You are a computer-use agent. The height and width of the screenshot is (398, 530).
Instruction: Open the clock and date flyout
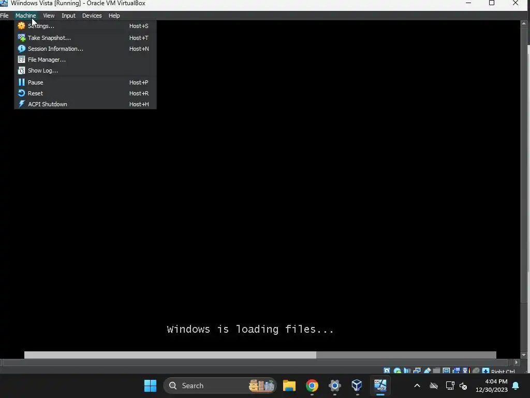coord(492,386)
